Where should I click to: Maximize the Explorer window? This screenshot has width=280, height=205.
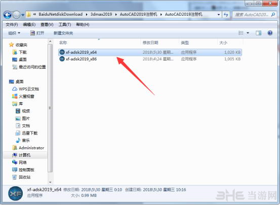(258, 4)
